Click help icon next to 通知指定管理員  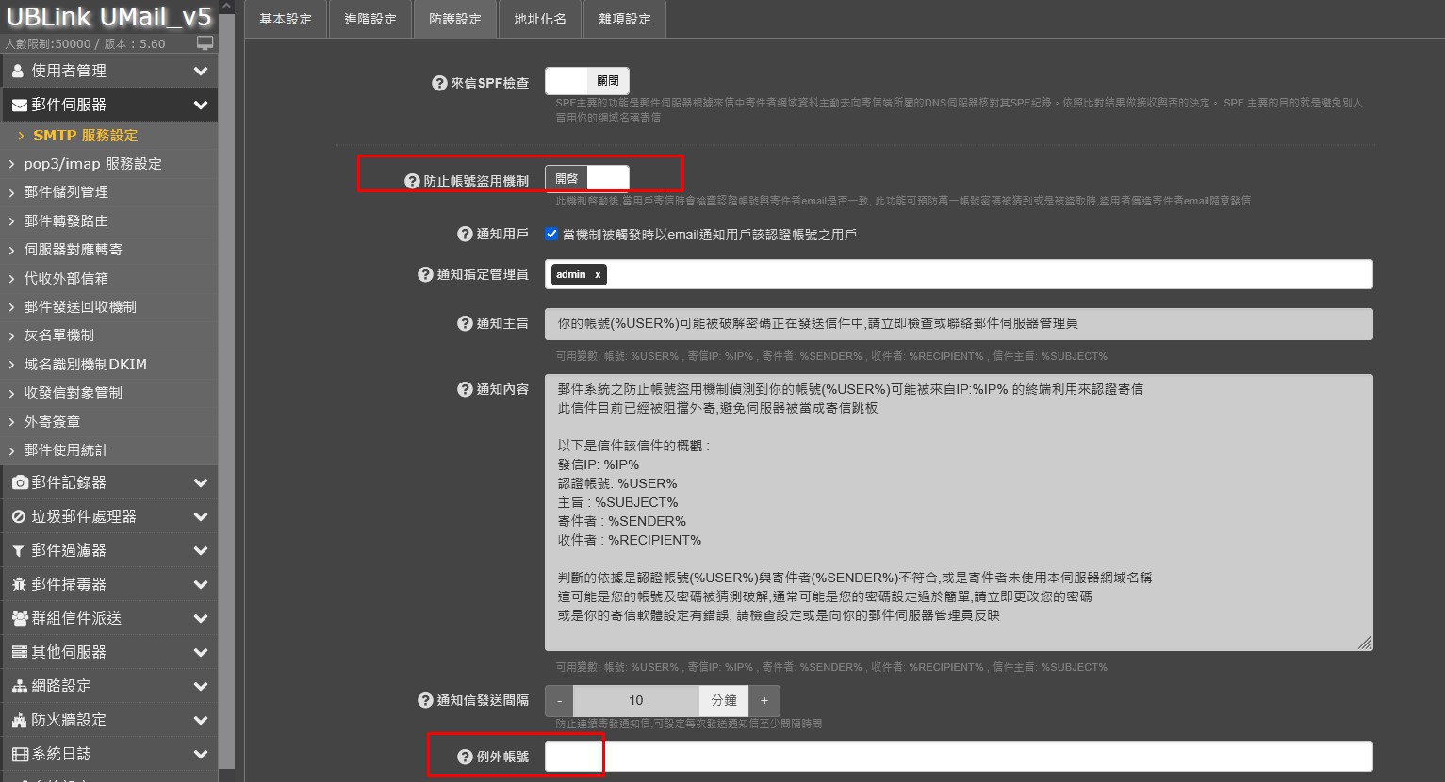pyautogui.click(x=425, y=274)
